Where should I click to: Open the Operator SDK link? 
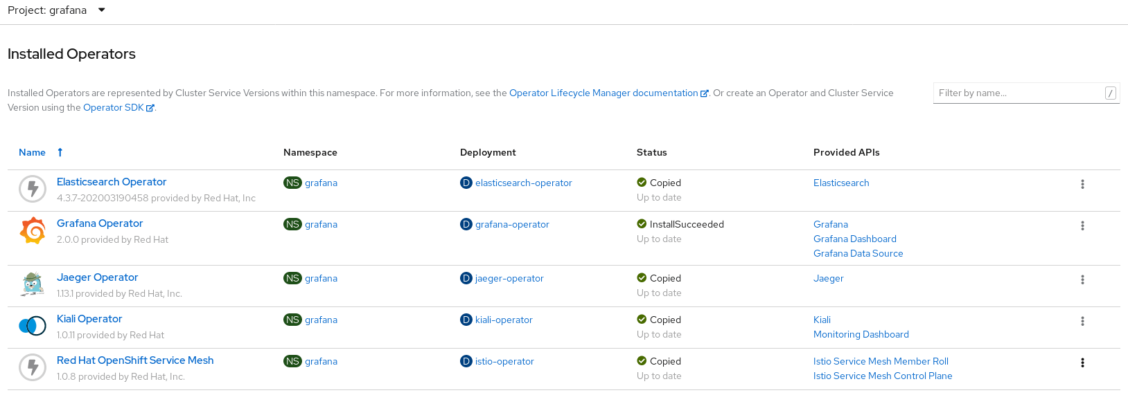coord(114,107)
